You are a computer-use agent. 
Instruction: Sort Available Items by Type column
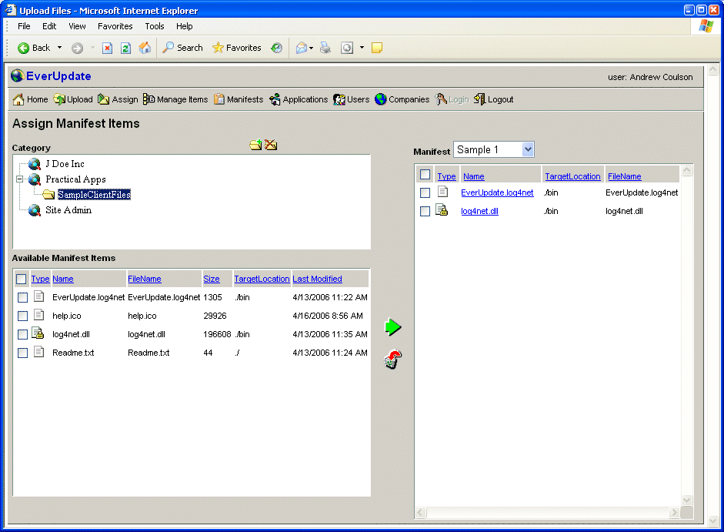[x=40, y=279]
